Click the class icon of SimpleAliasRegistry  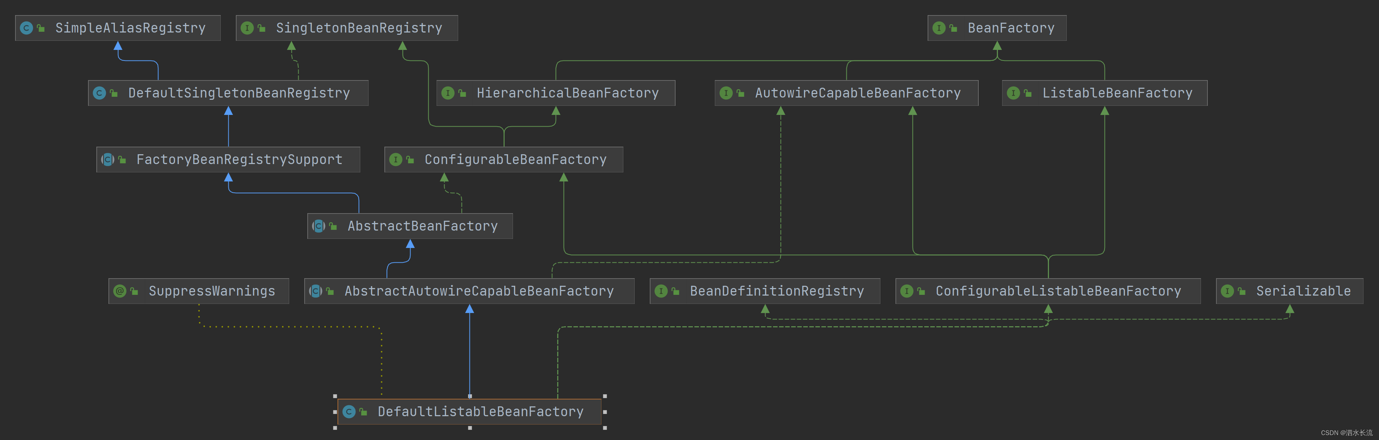coord(26,28)
